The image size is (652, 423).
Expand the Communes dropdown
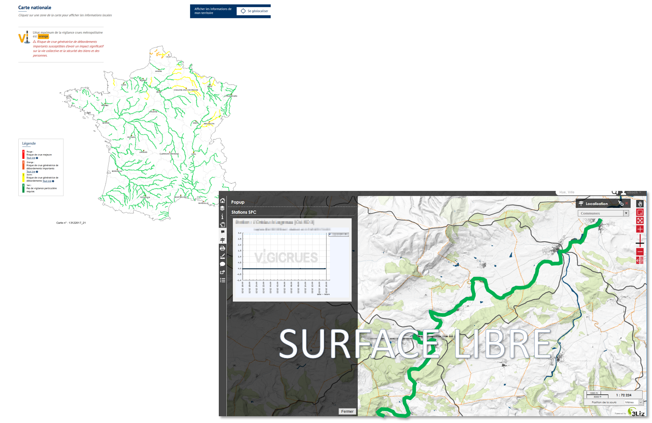tap(626, 213)
